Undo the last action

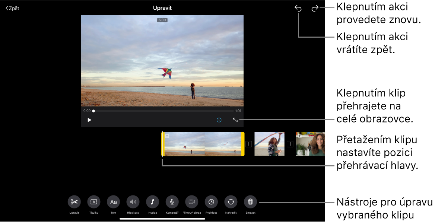pos(298,9)
